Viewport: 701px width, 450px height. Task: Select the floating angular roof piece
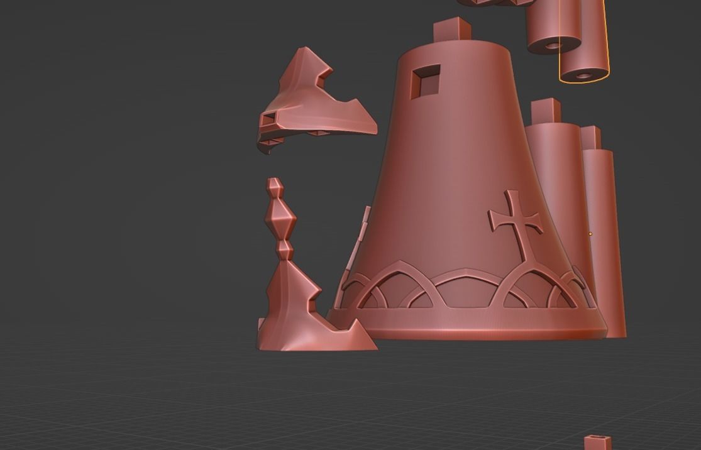[316, 102]
